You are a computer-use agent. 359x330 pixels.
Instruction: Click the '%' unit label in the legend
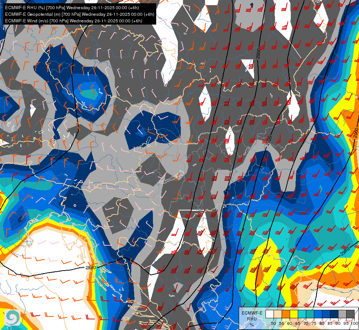point(252,325)
